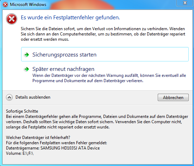
Task: Click the small red error icon in title bar
Action: pyautogui.click(x=5, y=5)
